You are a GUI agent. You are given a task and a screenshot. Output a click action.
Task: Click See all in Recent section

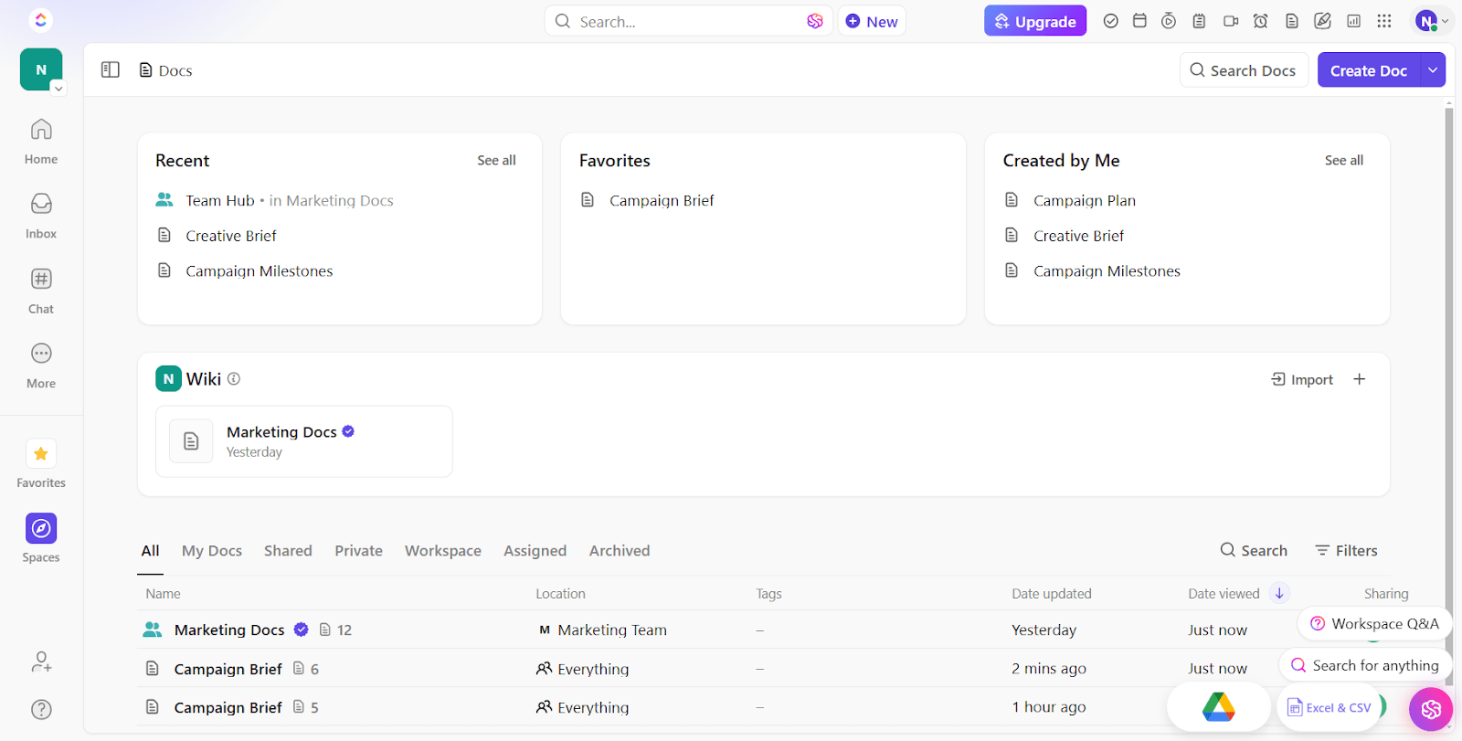[x=496, y=160]
